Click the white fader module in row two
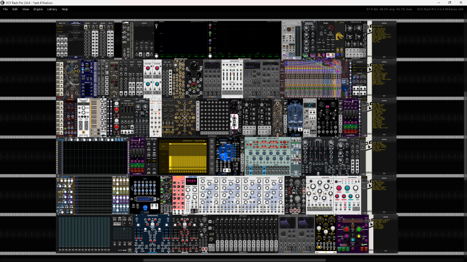467x262 pixels. pos(232,79)
